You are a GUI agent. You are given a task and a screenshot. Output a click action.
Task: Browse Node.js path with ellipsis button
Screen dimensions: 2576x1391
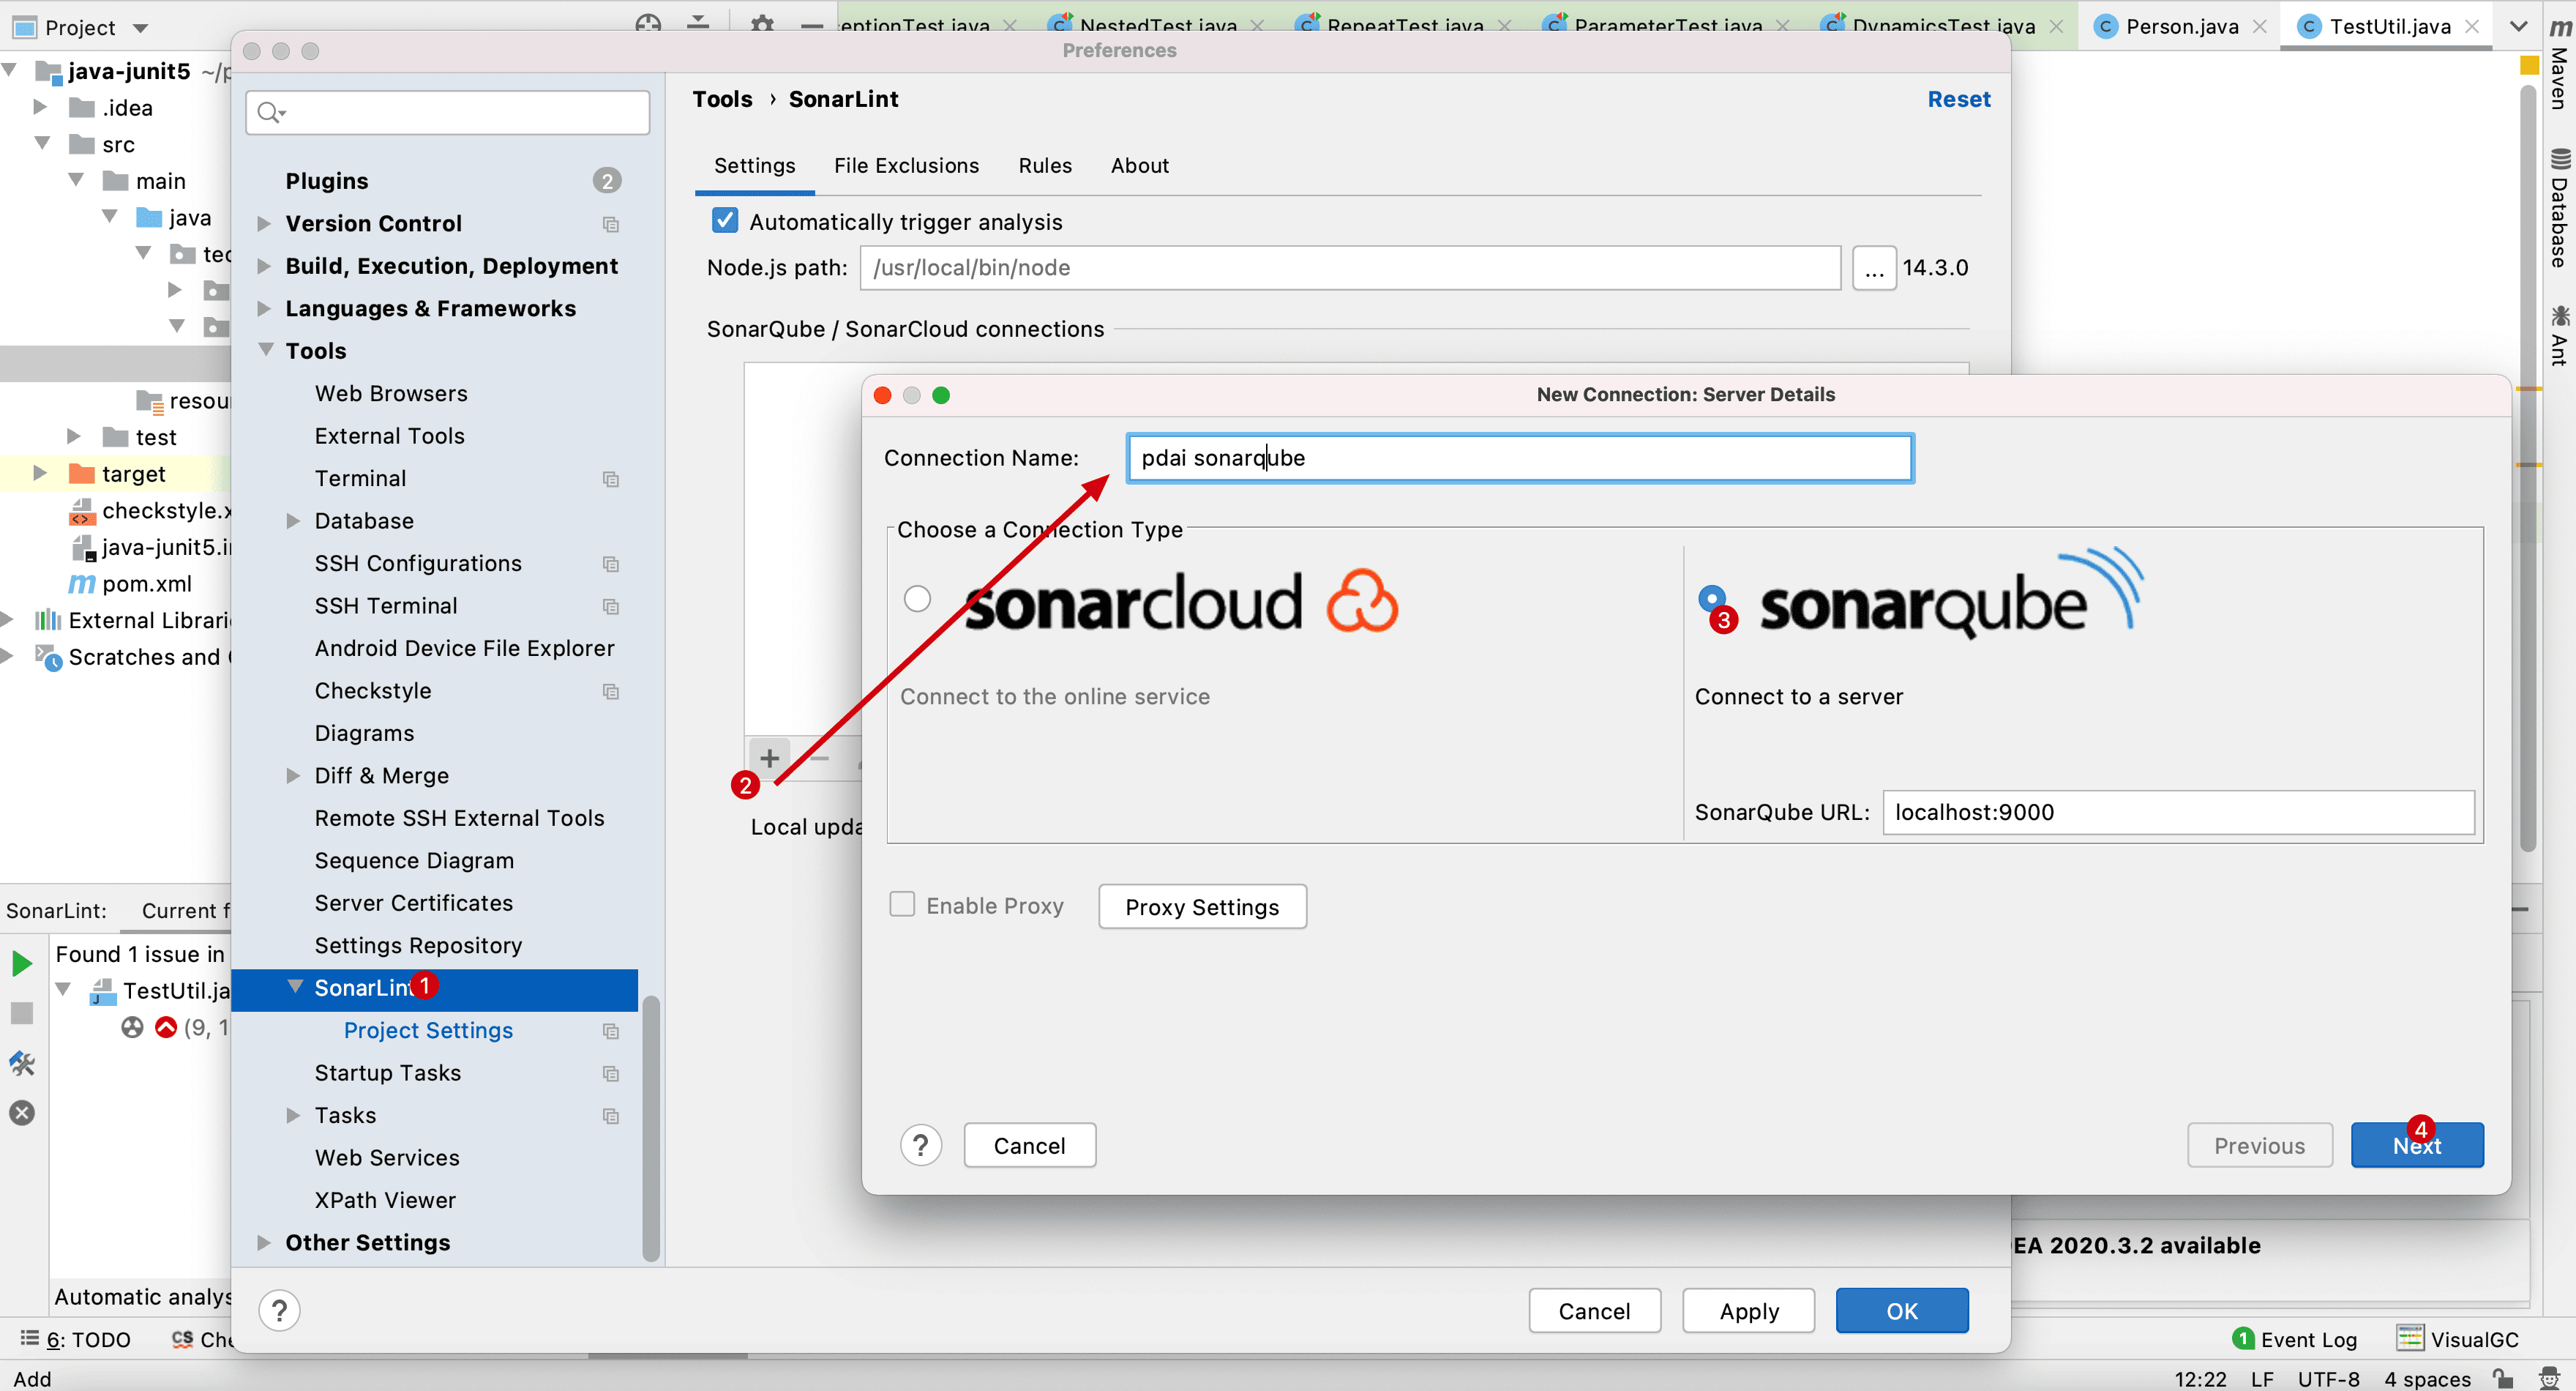(1873, 268)
